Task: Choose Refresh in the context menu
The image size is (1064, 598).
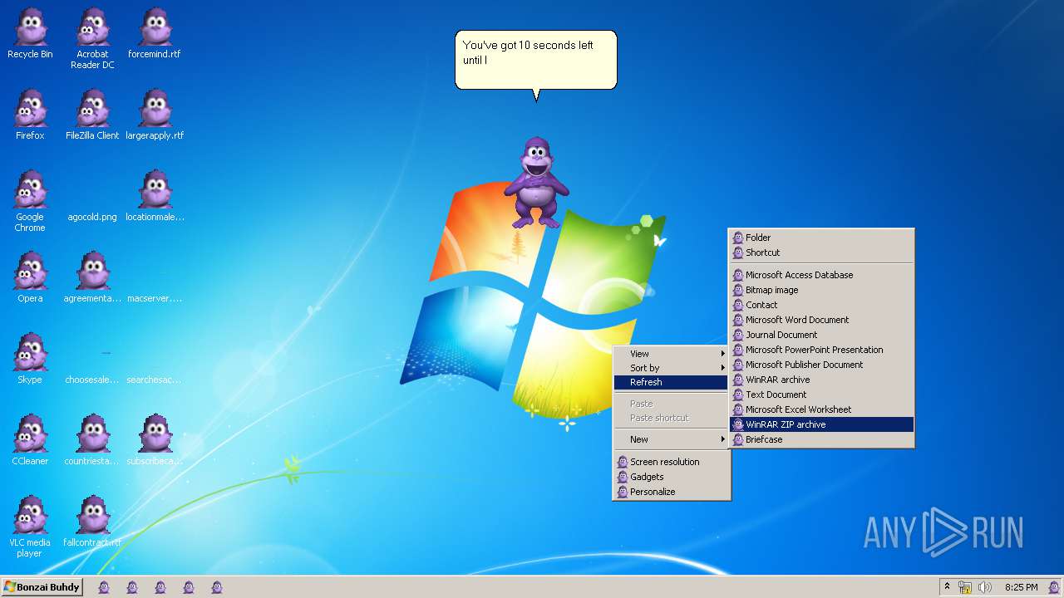Action: [672, 382]
